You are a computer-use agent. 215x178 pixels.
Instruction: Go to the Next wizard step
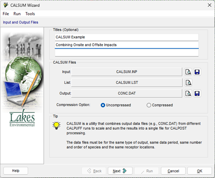(120, 171)
